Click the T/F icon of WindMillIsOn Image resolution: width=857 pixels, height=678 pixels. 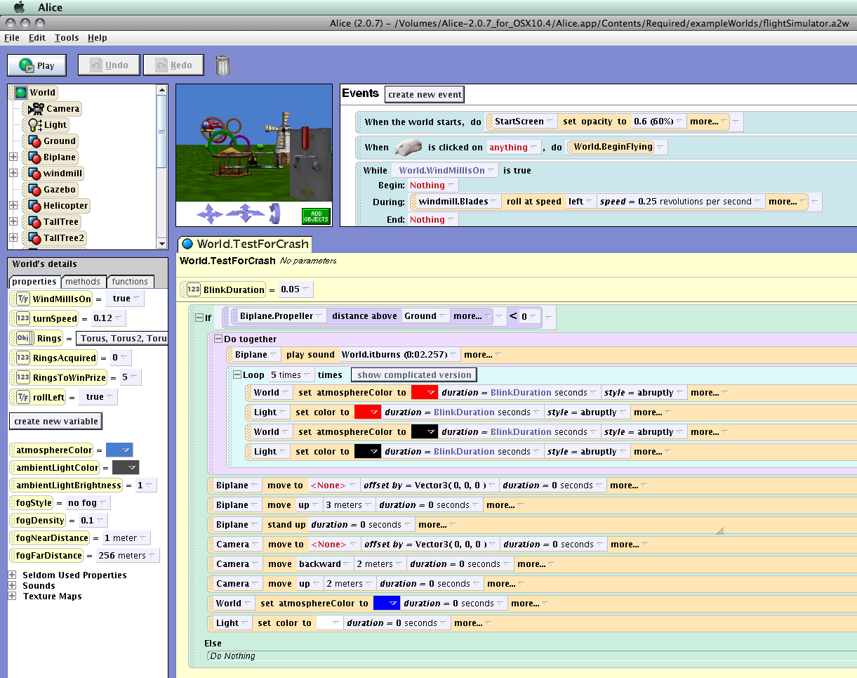pos(23,299)
